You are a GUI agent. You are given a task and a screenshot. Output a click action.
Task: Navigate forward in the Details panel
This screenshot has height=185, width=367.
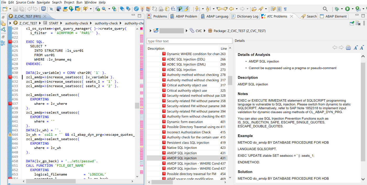(x=341, y=47)
